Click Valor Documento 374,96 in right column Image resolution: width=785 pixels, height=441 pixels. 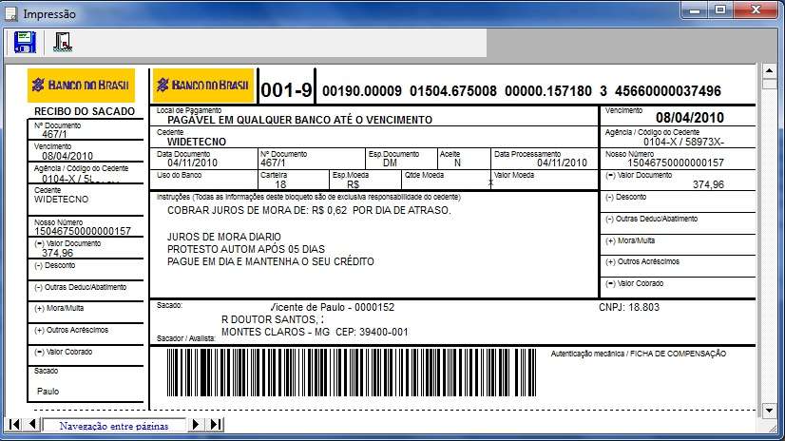tap(708, 184)
